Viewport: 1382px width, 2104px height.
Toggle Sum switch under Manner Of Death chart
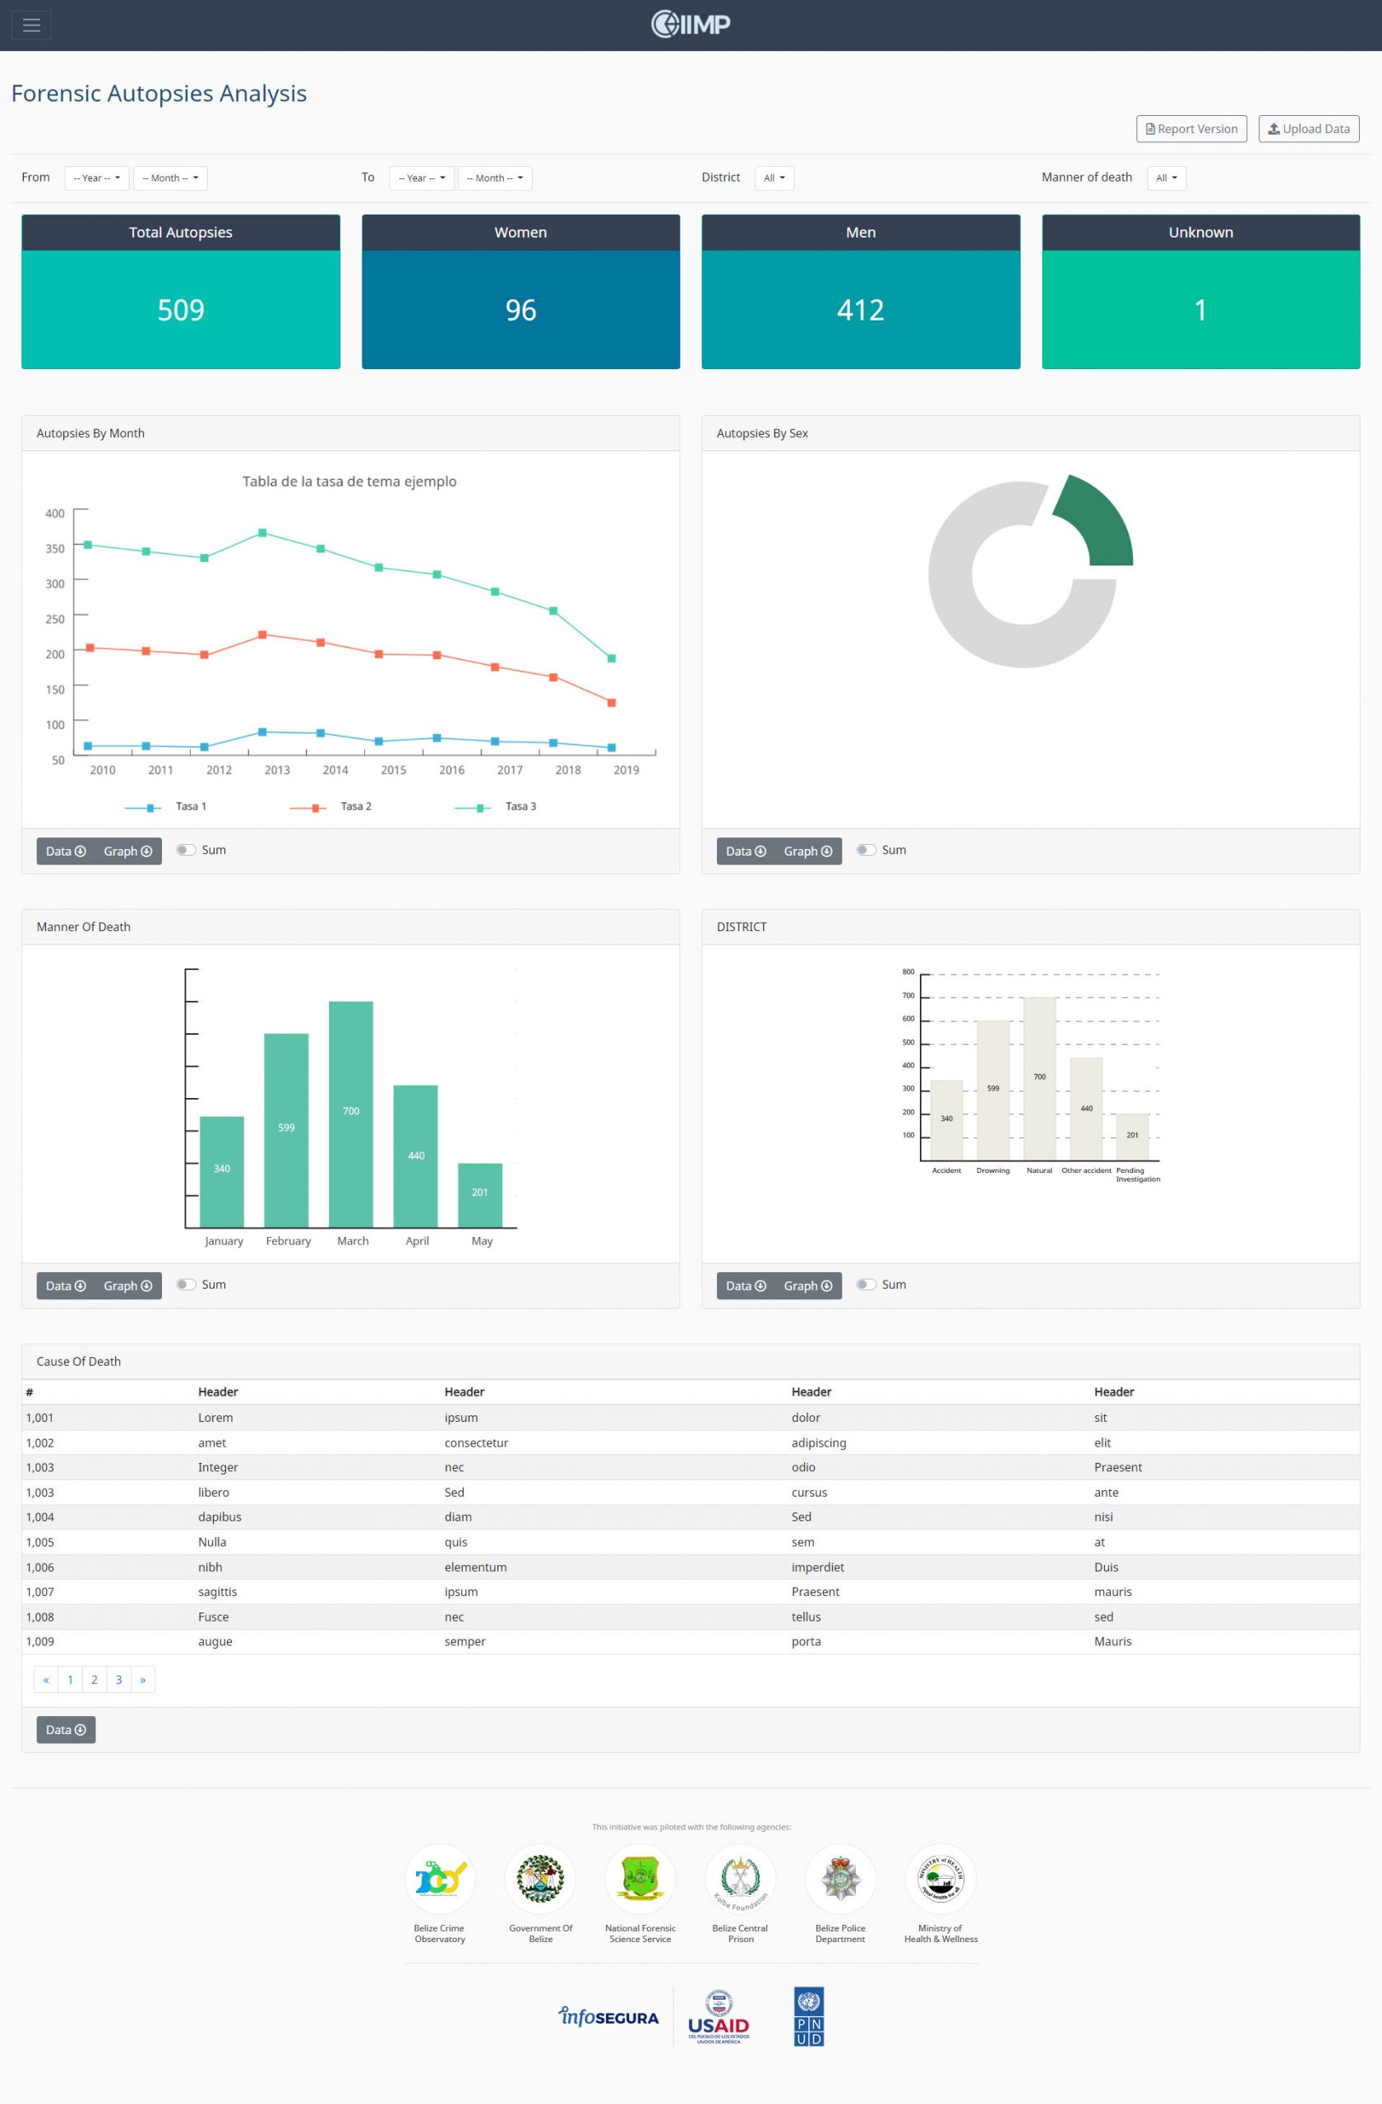[186, 1285]
